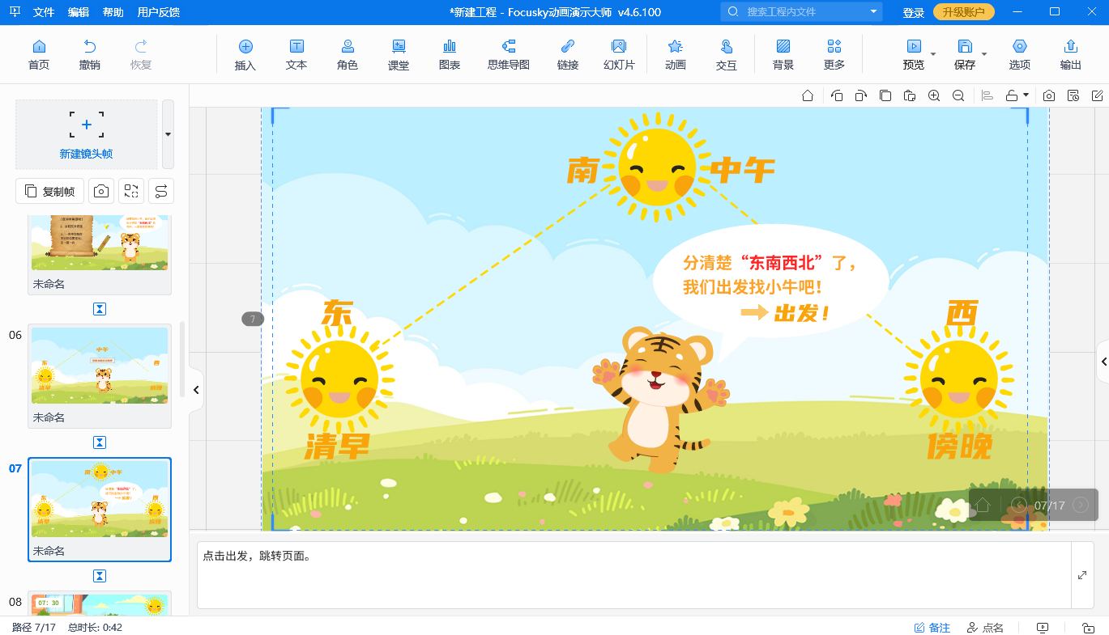The height and width of the screenshot is (635, 1109).
Task: Click the 复制帧 button
Action: click(50, 191)
